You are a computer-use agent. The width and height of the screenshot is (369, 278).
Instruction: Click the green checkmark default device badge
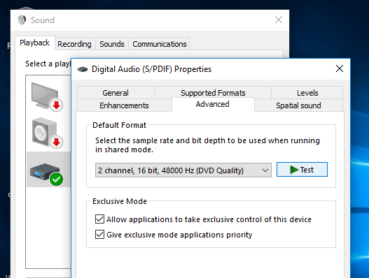[x=56, y=180]
